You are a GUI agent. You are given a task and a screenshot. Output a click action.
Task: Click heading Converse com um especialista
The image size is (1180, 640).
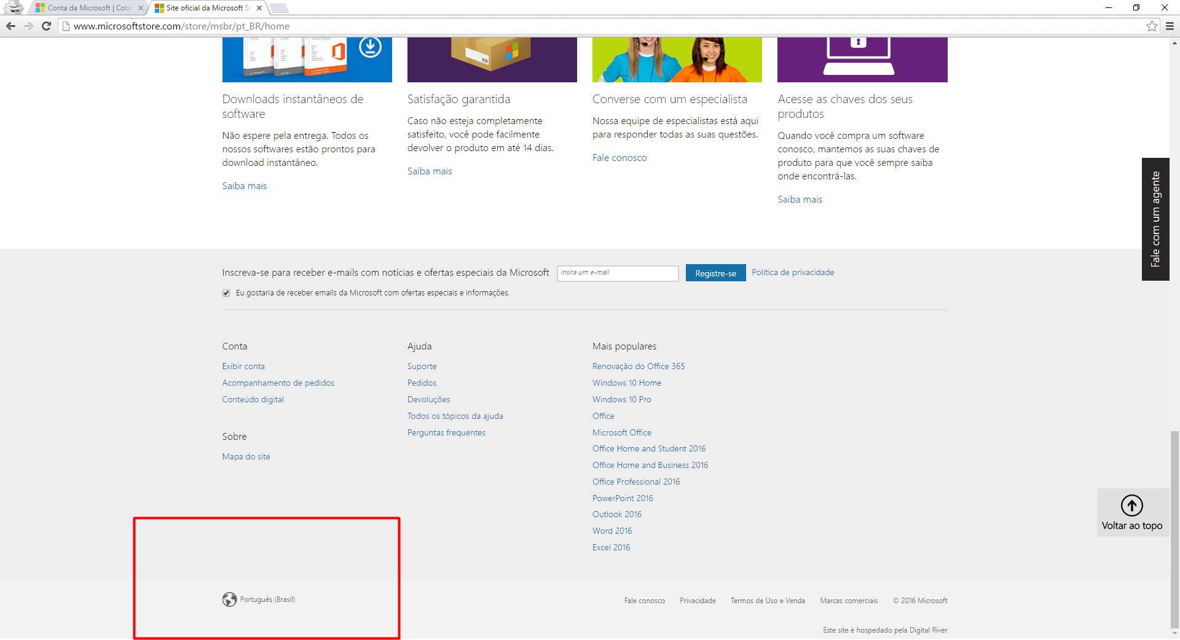670,99
